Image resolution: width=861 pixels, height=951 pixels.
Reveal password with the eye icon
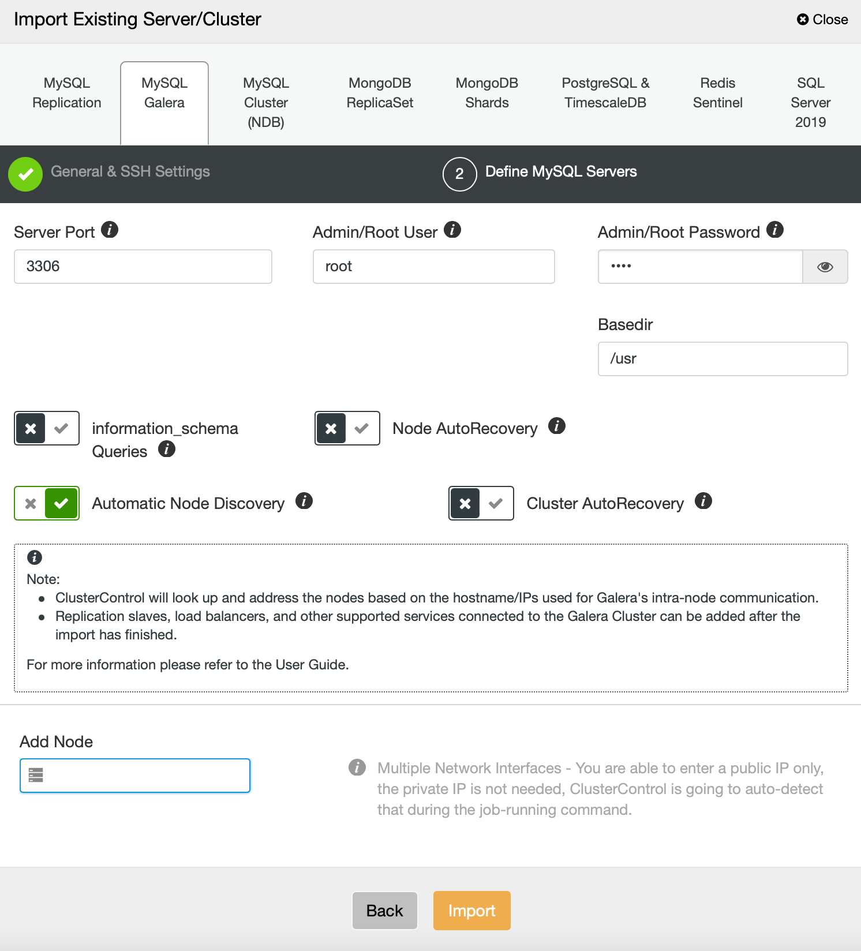tap(825, 267)
